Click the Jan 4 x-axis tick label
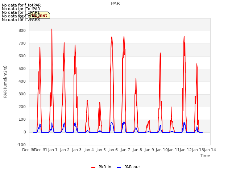The height and width of the screenshot is (174, 232). pyautogui.click(x=89, y=150)
